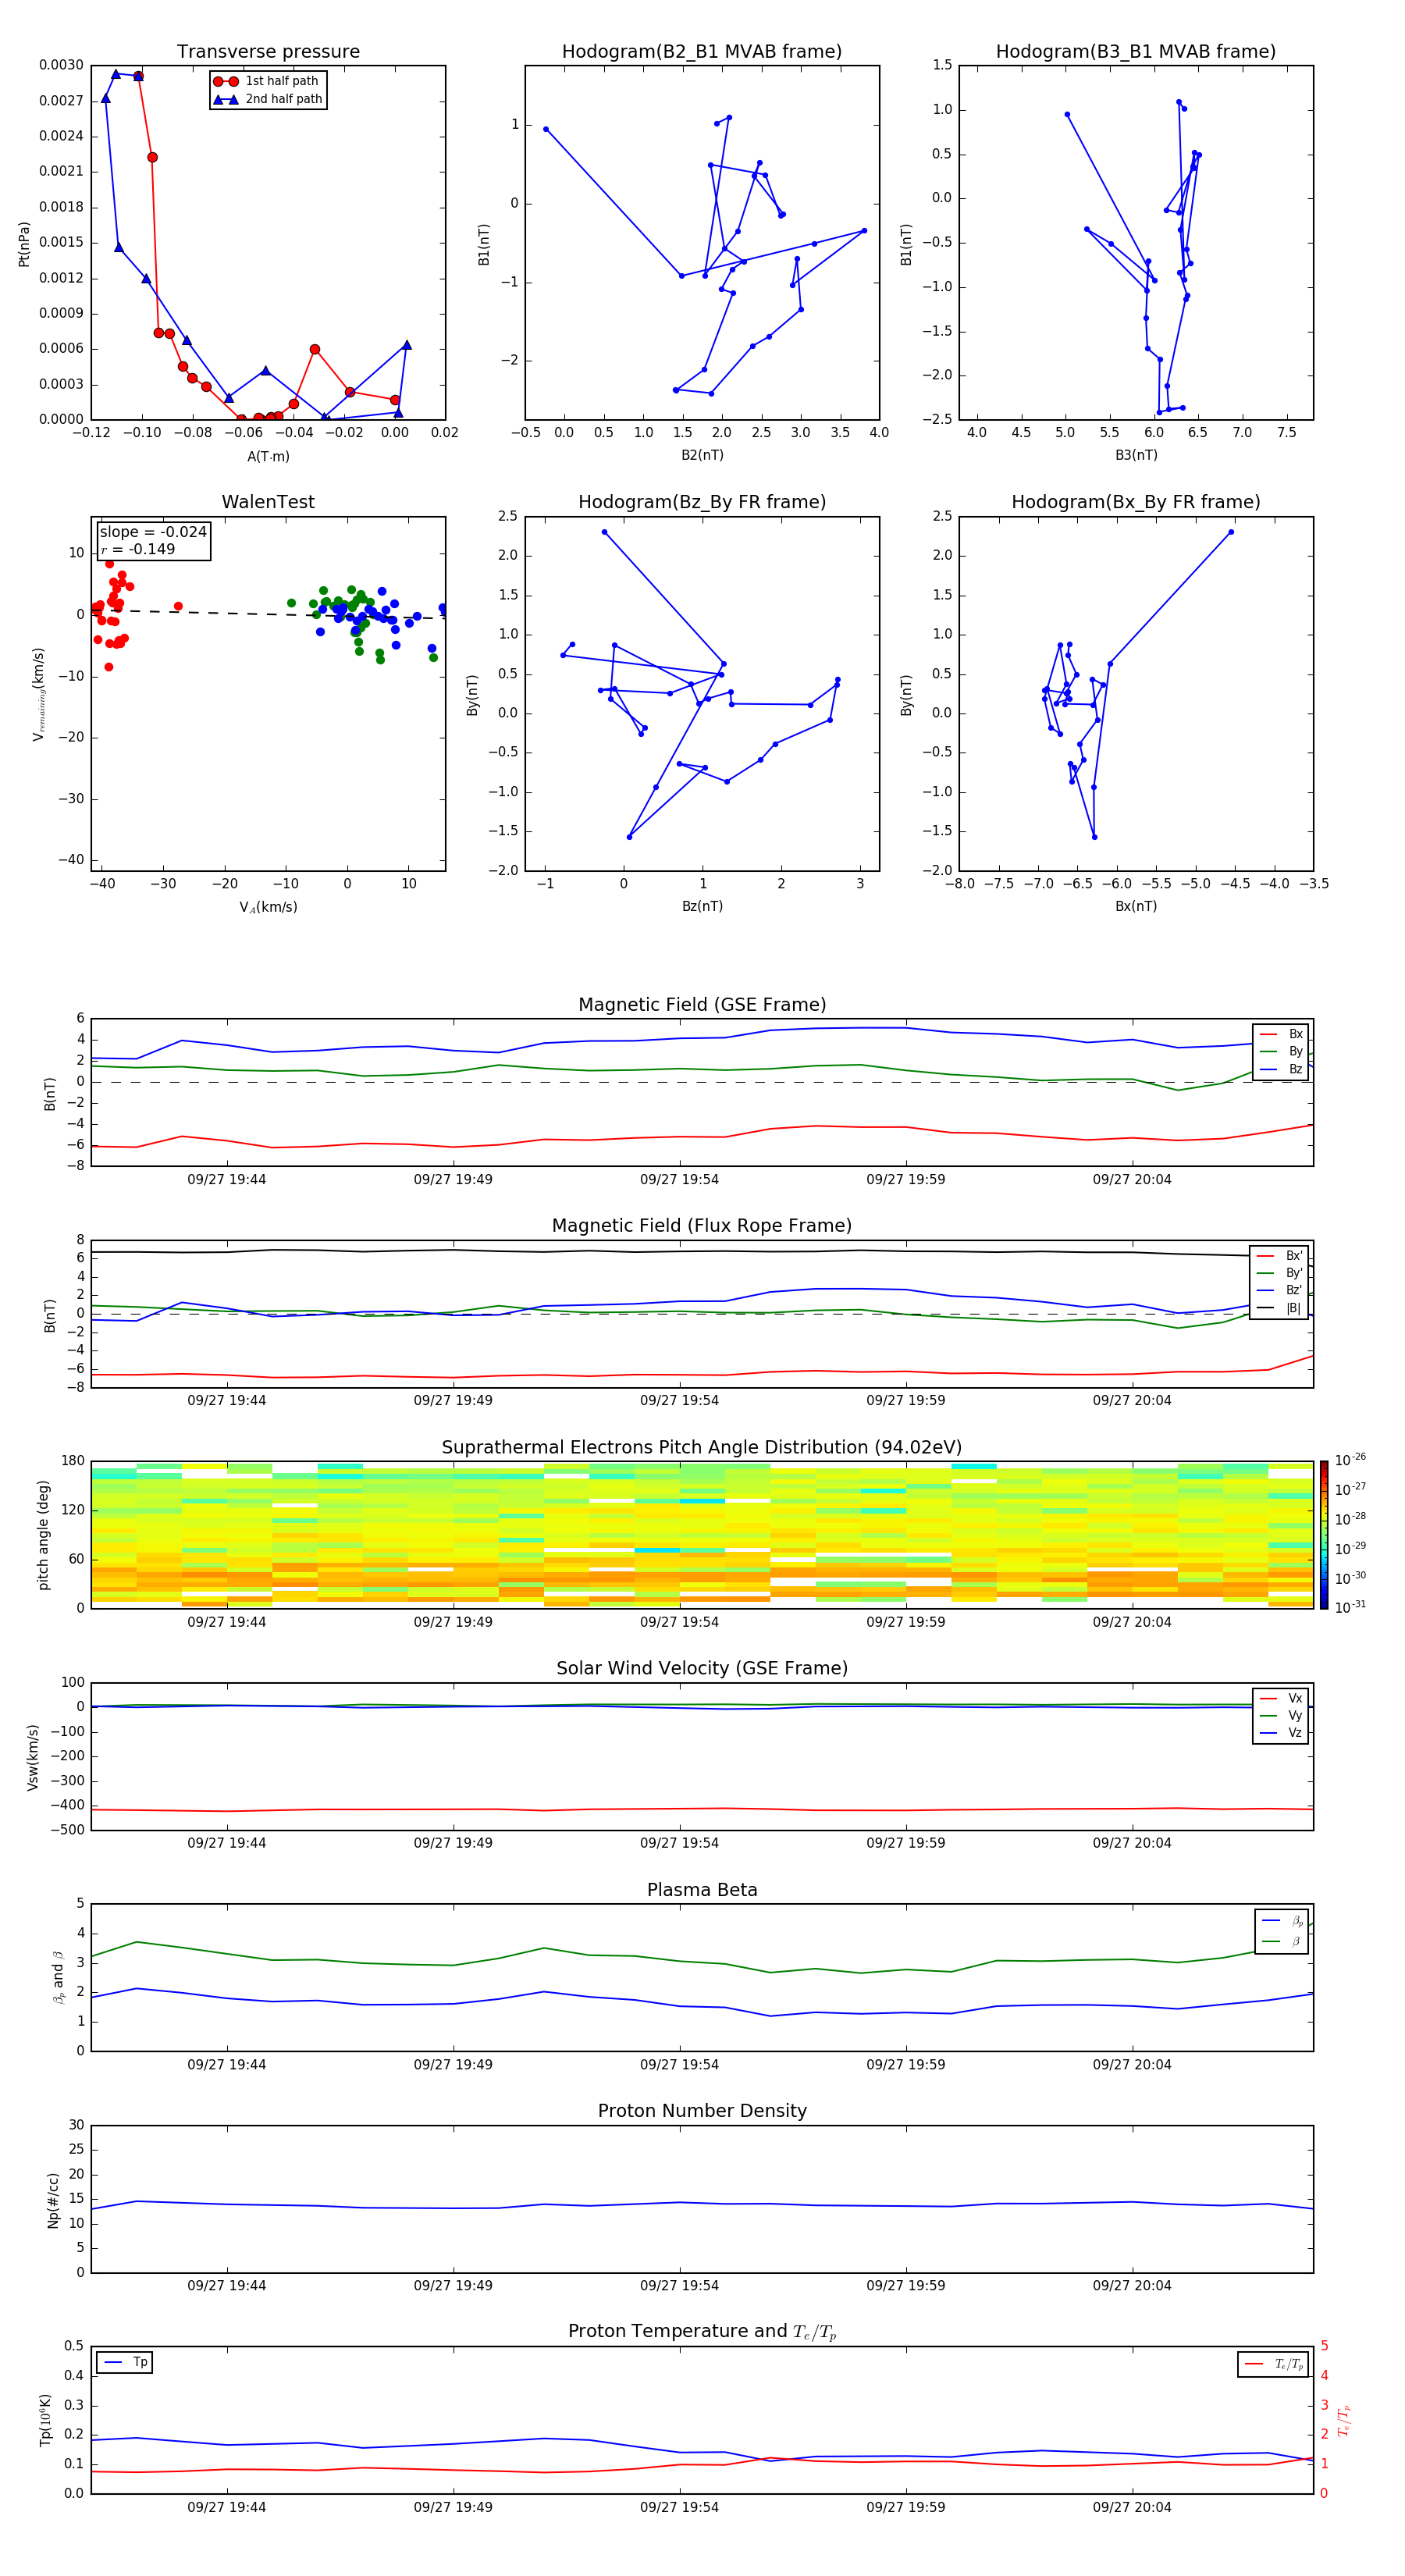Click the '10^-26' colorbar label
The height and width of the screenshot is (2576, 1405).
tap(1350, 1460)
